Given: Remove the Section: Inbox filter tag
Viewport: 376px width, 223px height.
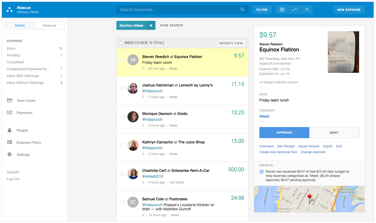Looking at the screenshot, I should click(151, 25).
